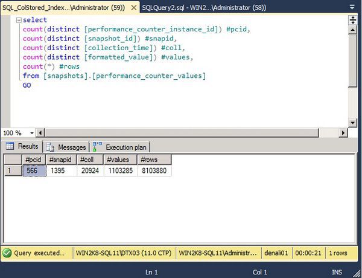Click the Execution plan tab icon
362x278 pixels.
97,147
